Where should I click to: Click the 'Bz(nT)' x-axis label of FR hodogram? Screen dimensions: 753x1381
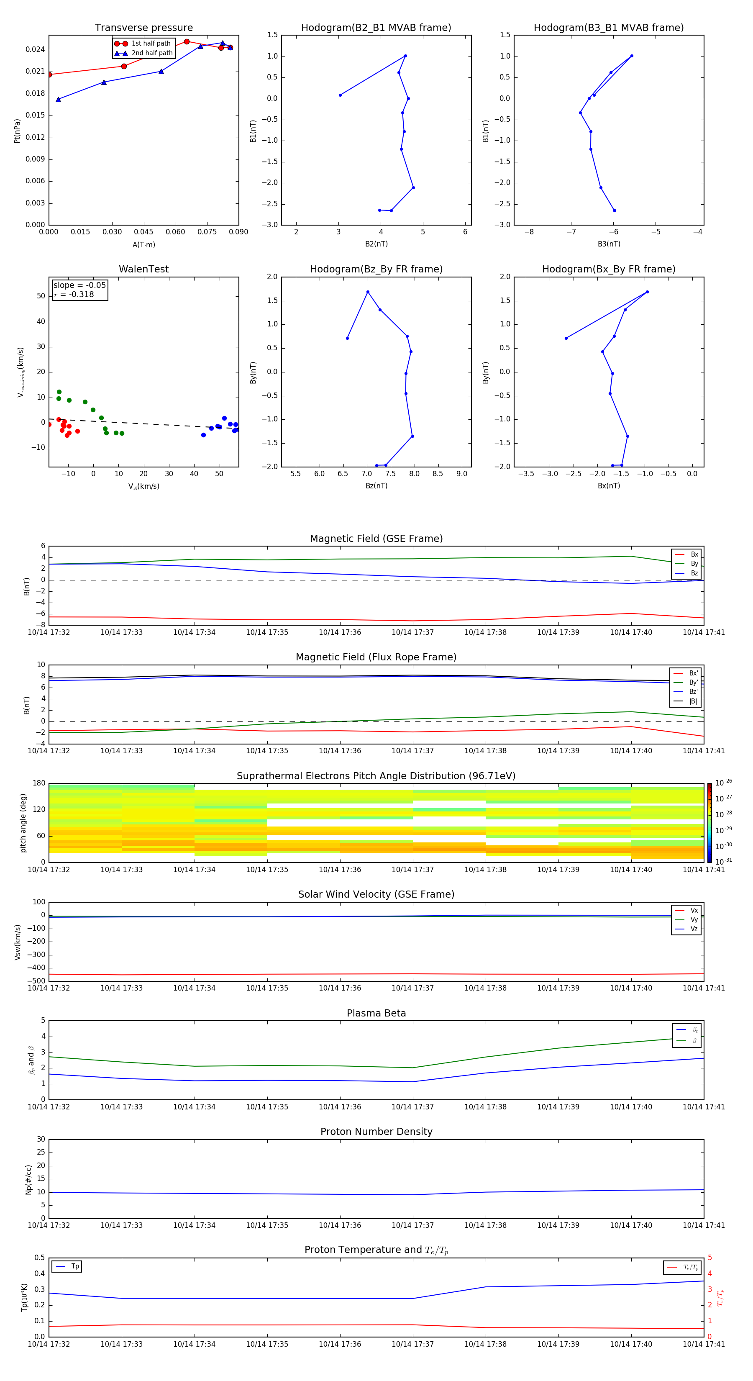(x=376, y=486)
